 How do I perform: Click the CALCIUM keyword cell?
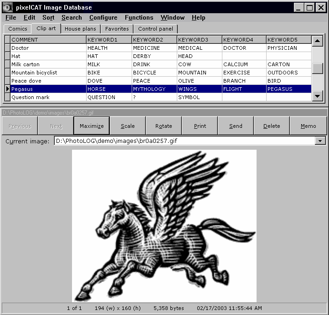(x=244, y=64)
